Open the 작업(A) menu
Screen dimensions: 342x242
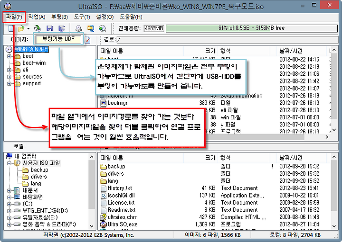coord(37,17)
